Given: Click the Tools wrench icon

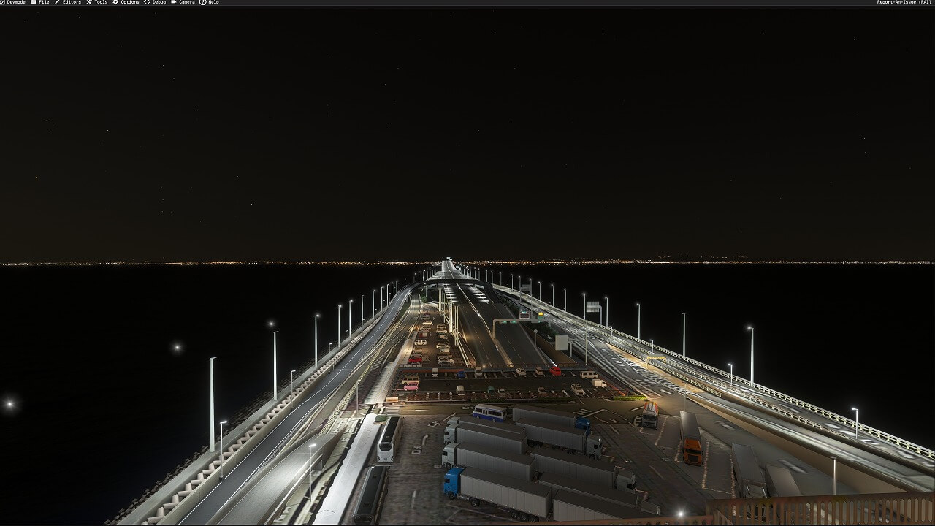Looking at the screenshot, I should 89,2.
